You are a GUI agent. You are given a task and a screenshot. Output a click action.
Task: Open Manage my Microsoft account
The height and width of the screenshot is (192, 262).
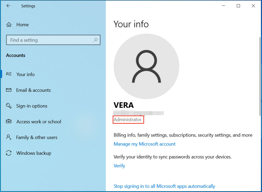144,144
